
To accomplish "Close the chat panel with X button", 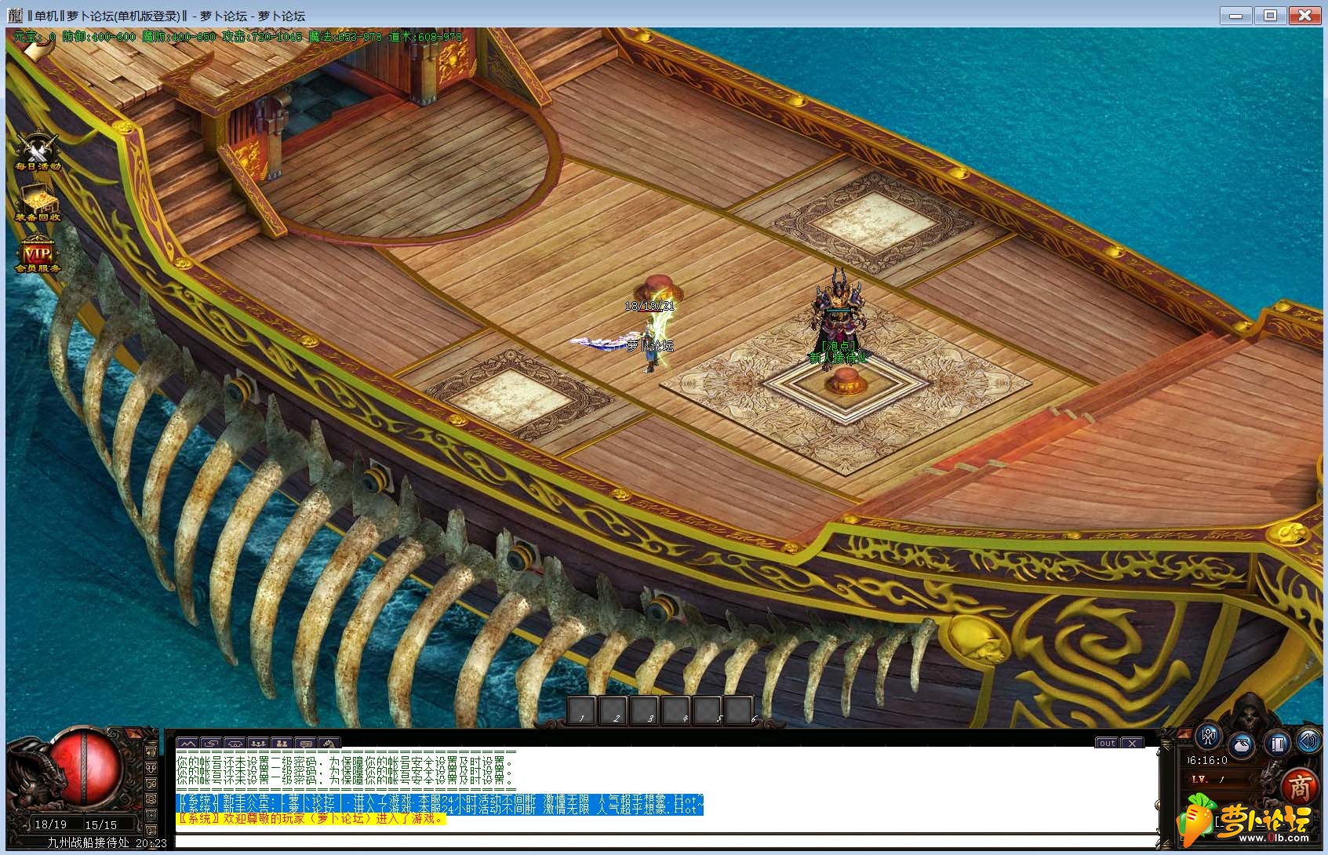I will coord(1132,743).
